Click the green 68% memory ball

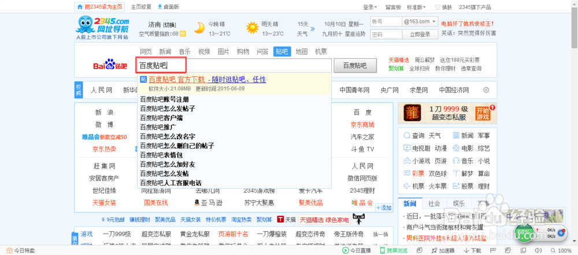(x=524, y=232)
